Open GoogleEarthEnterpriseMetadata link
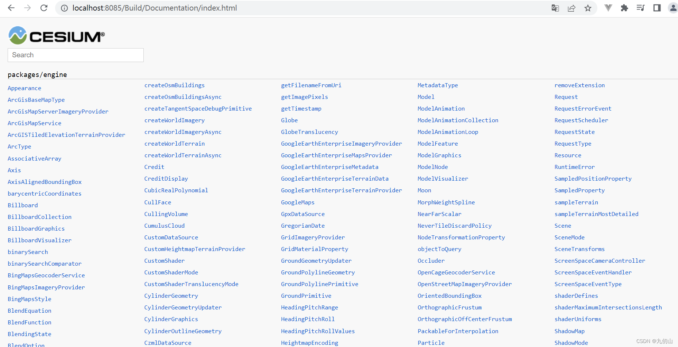678x347 pixels. coord(330,167)
